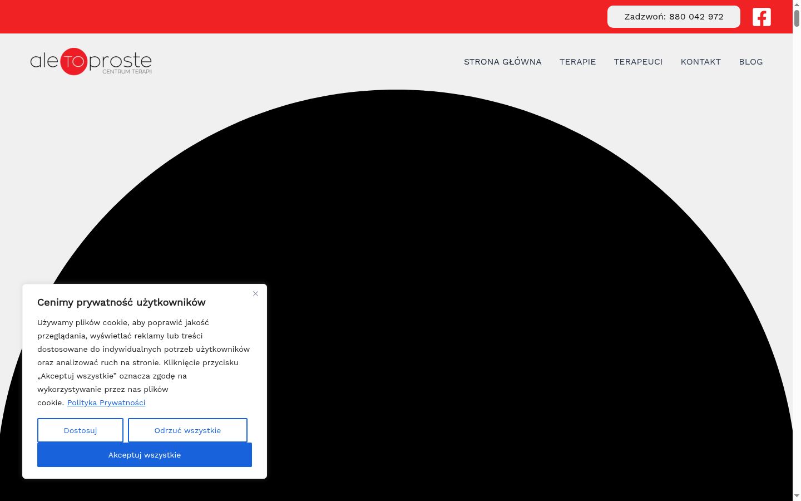Click the scrollbar up arrow
Image resolution: width=801 pixels, height=501 pixels.
(797, 4)
